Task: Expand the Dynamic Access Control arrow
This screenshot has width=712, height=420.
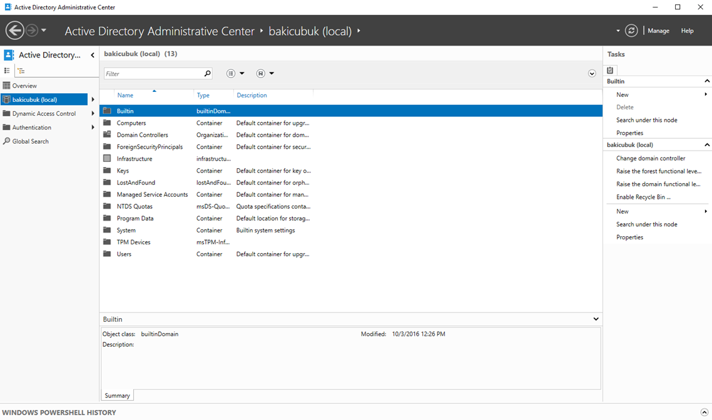Action: tap(93, 113)
